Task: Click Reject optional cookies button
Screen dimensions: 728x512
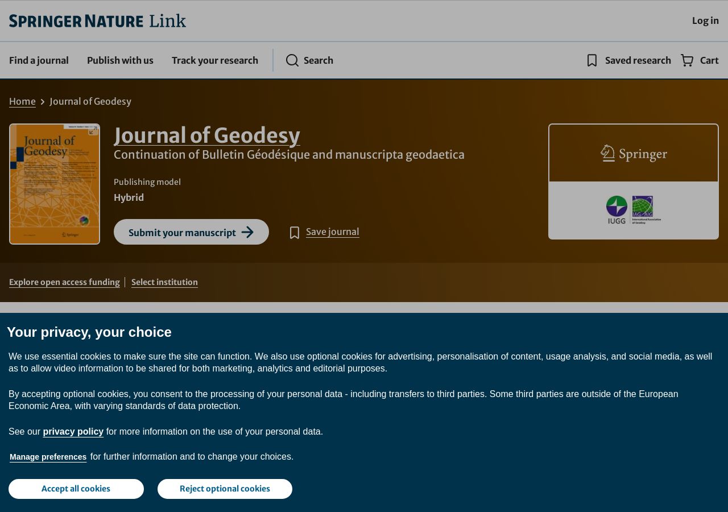Action: [225, 489]
